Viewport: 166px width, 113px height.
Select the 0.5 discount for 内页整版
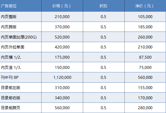point(104,17)
